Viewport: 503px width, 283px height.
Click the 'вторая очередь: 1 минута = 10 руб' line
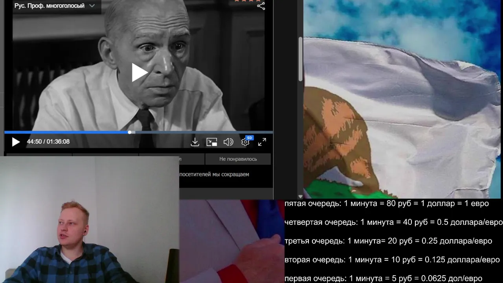point(392,260)
